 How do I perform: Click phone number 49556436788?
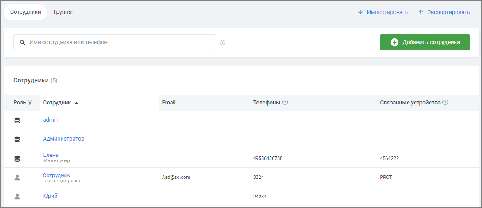tap(267, 159)
